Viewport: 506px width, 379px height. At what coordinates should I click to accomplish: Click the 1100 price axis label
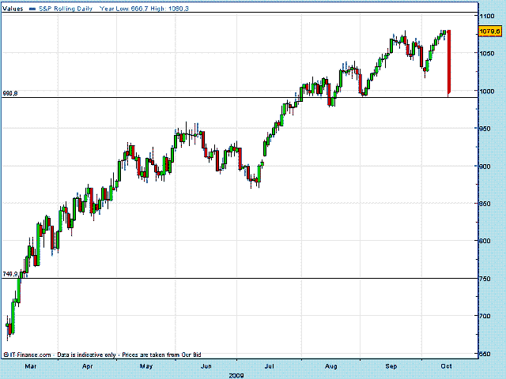click(x=487, y=16)
